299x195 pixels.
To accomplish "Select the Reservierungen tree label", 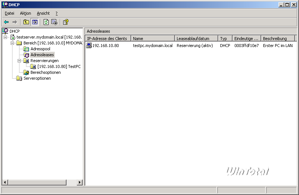I will click(44, 61).
